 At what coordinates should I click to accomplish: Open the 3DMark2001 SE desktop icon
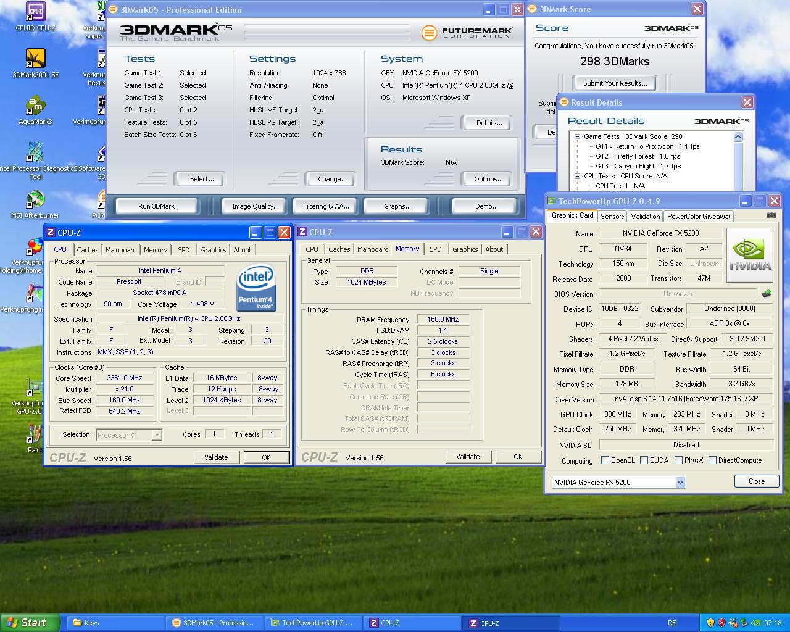[x=36, y=63]
